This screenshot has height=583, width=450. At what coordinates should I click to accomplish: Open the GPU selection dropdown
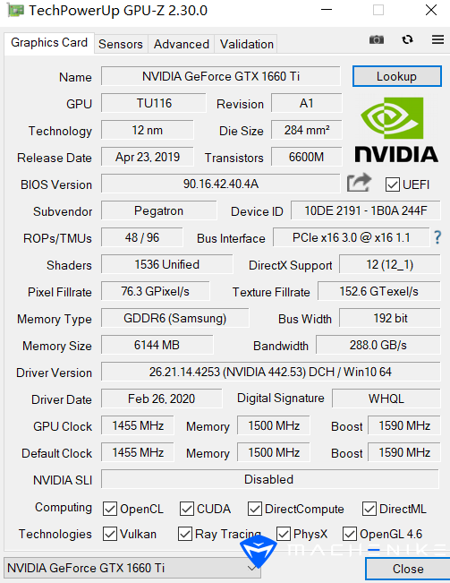[x=132, y=568]
